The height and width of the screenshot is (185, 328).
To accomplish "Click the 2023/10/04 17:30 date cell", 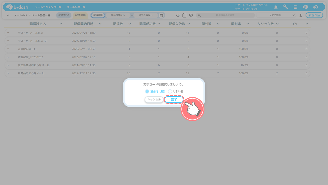I will tap(84, 41).
